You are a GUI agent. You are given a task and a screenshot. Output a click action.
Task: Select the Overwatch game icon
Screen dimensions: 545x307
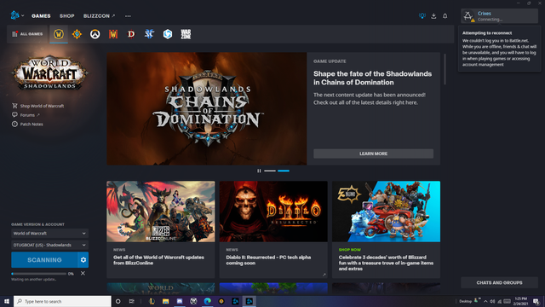(x=95, y=34)
